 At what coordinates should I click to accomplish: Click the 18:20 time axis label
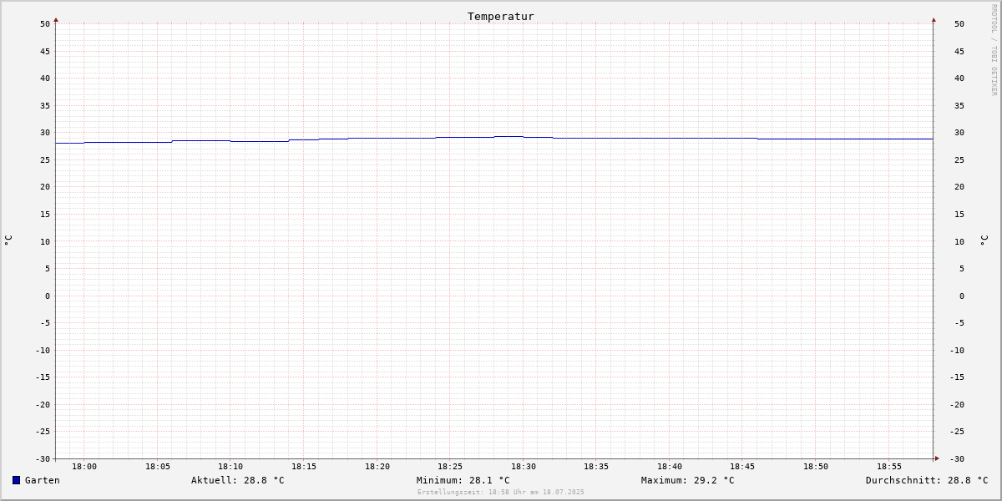click(x=377, y=467)
